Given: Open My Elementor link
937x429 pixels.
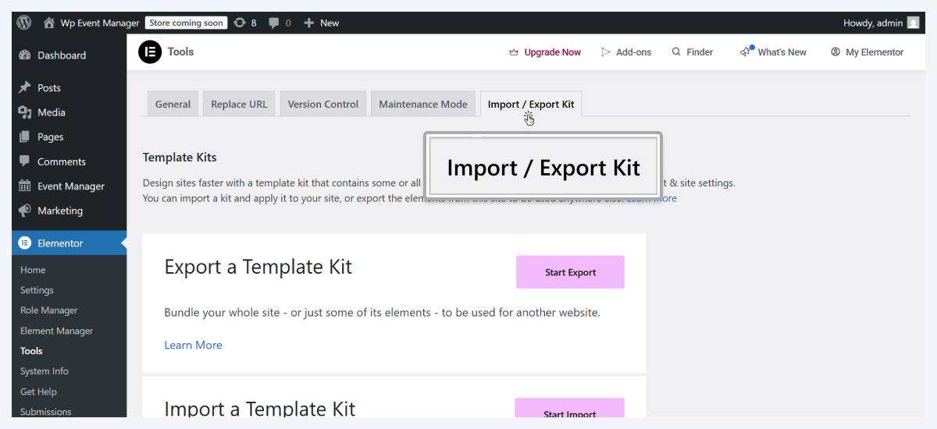Looking at the screenshot, I should pyautogui.click(x=875, y=52).
